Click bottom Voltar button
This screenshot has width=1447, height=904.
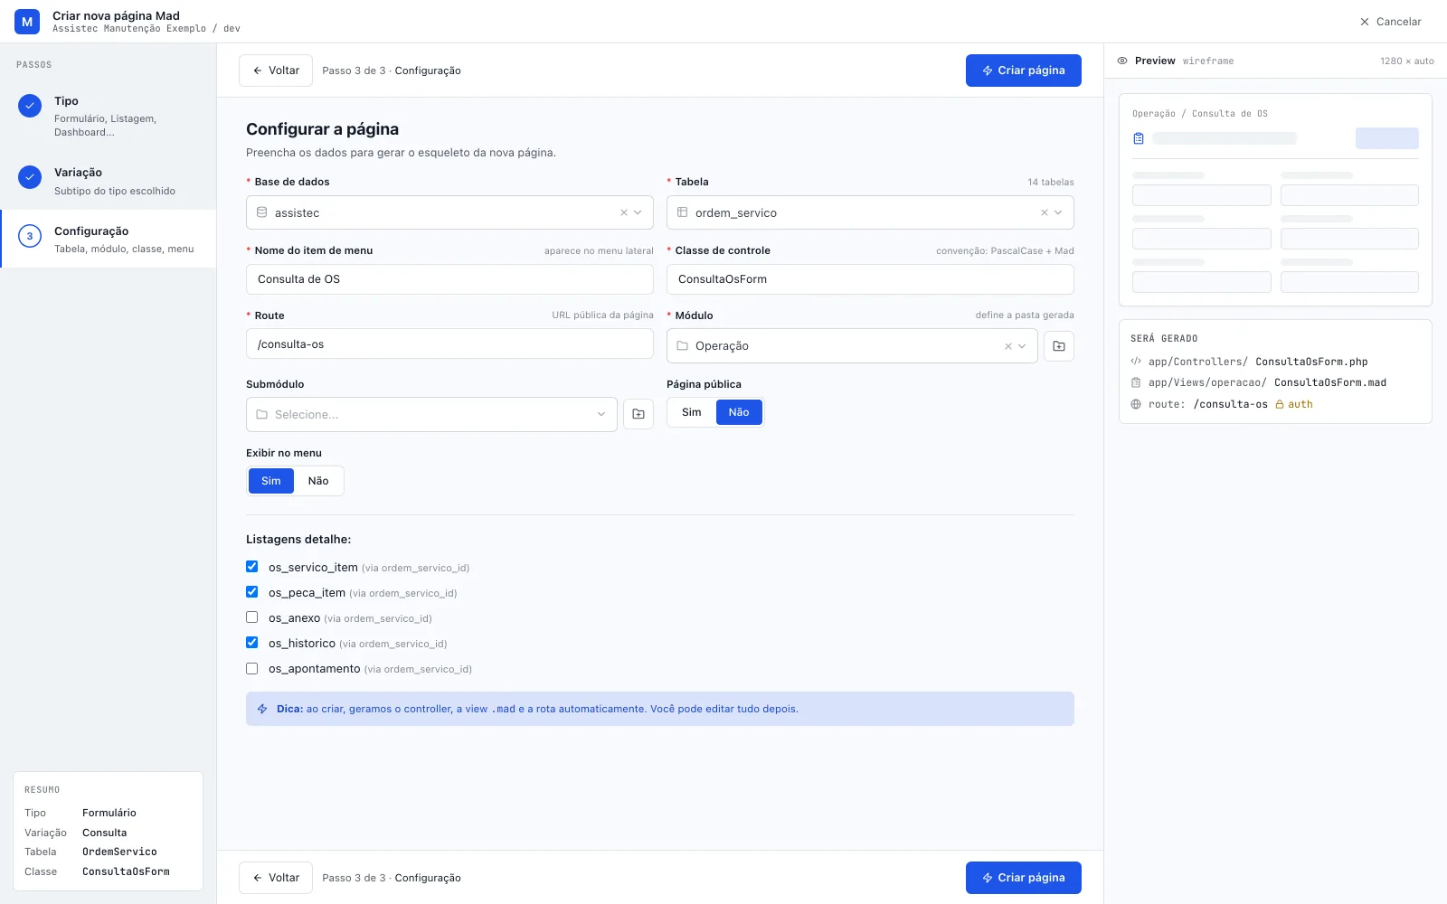pos(276,878)
